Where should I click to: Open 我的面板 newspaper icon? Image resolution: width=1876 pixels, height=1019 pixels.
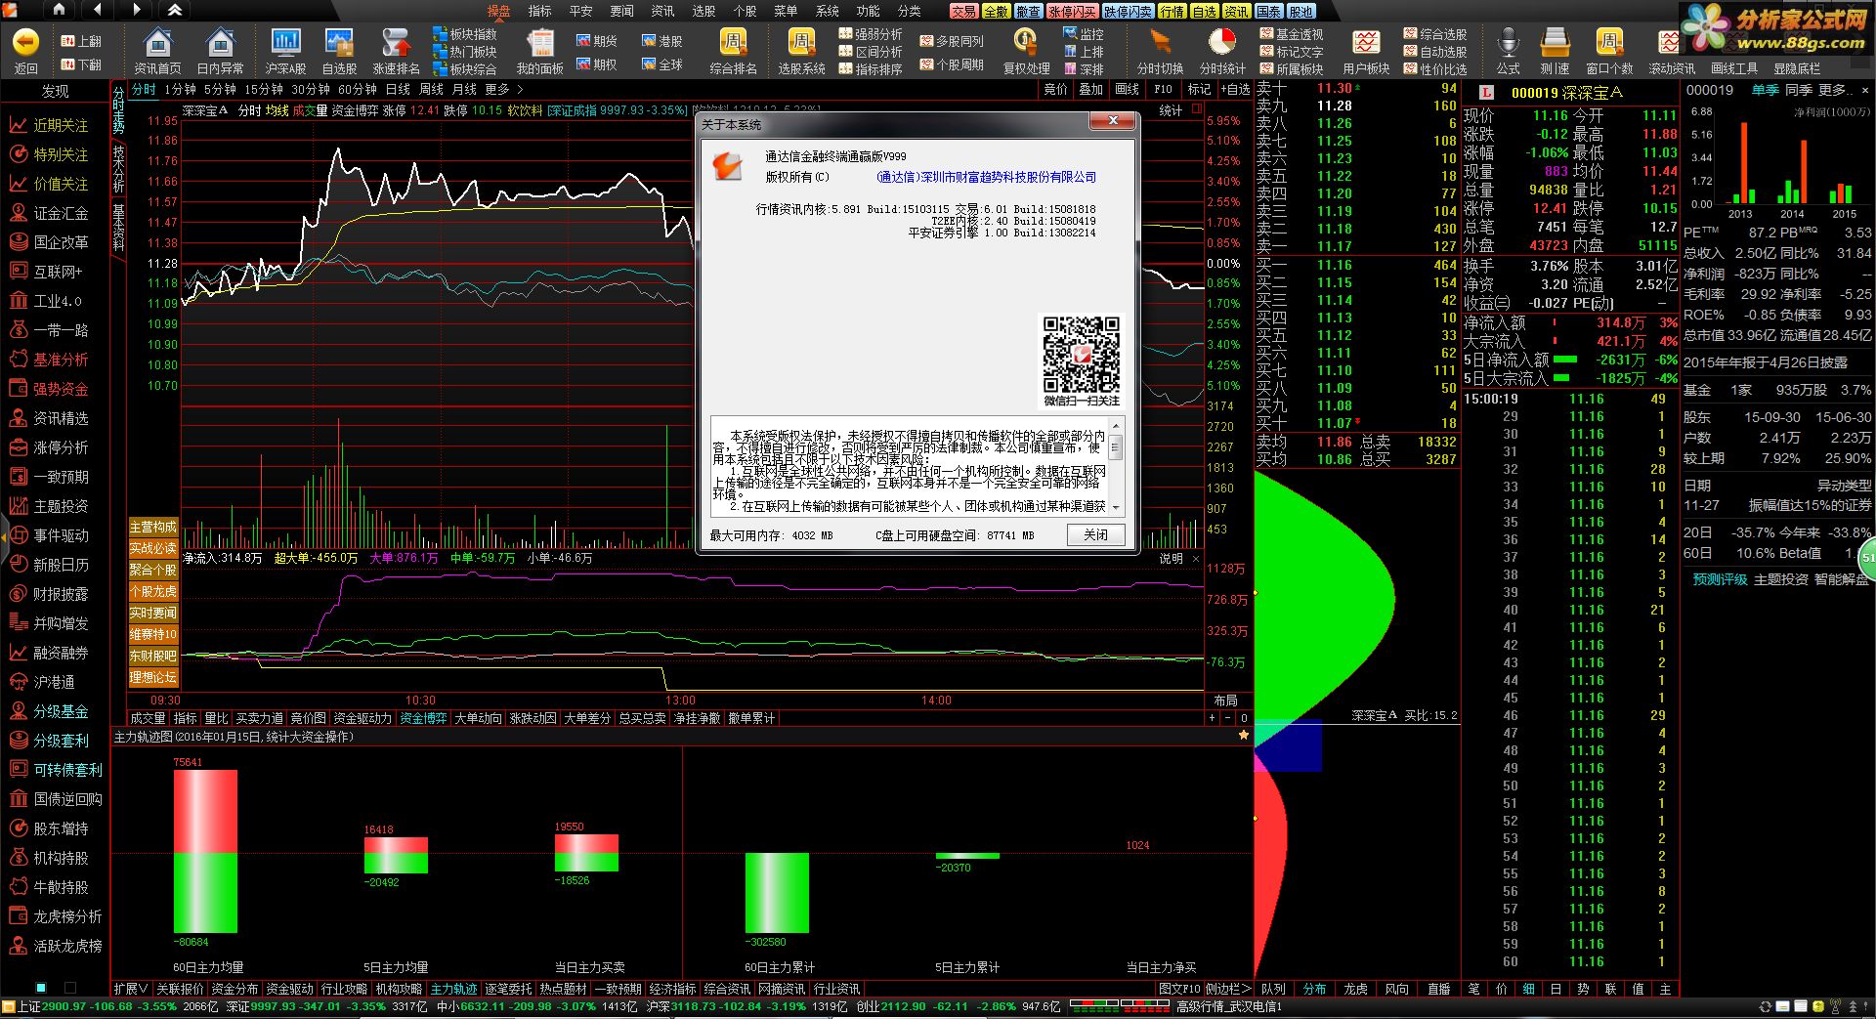[x=539, y=43]
